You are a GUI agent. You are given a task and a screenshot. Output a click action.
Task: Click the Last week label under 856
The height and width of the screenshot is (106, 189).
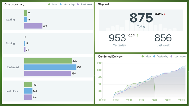point(163,45)
